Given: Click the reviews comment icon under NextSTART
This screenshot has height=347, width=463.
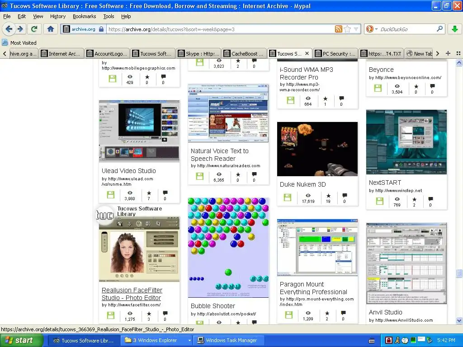Looking at the screenshot, I should click(x=430, y=199).
